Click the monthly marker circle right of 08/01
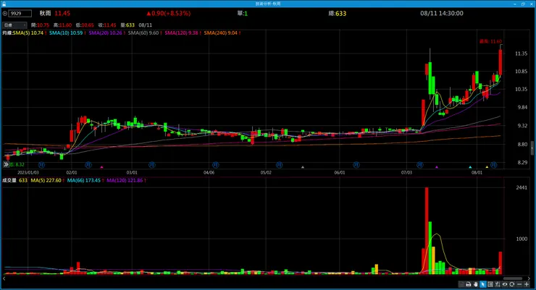This screenshot has height=290, width=536. point(493,165)
